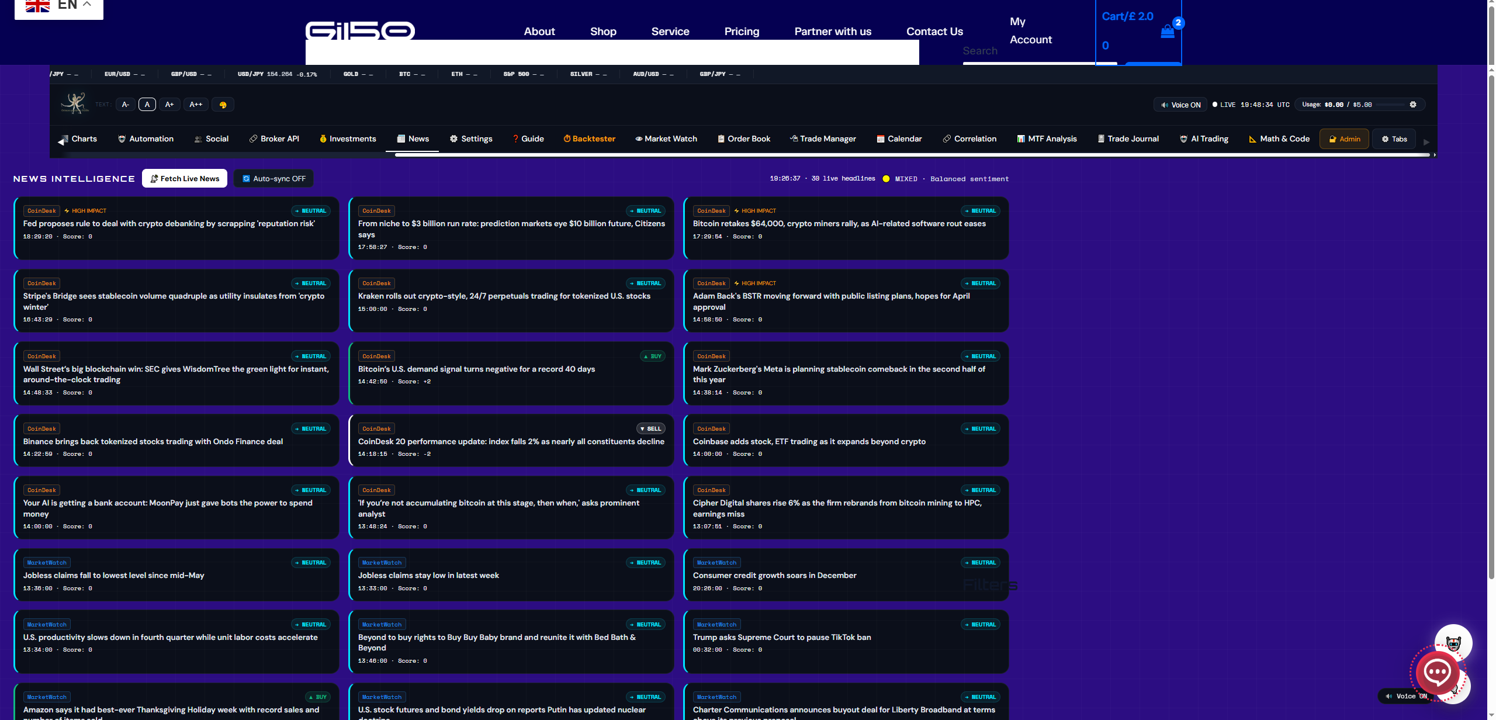Open the Tabs configuration menu
The width and height of the screenshot is (1496, 720).
coord(1394,139)
